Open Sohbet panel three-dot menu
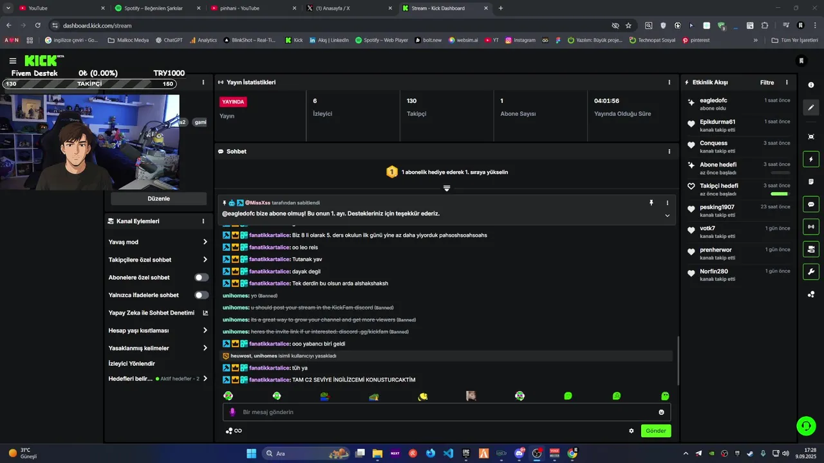 [x=669, y=152]
